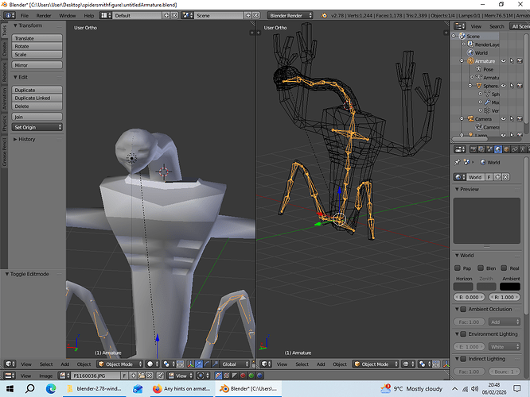Click the Blender logo icon in info header
Screen dimensions: 530x397
(x=324, y=15)
